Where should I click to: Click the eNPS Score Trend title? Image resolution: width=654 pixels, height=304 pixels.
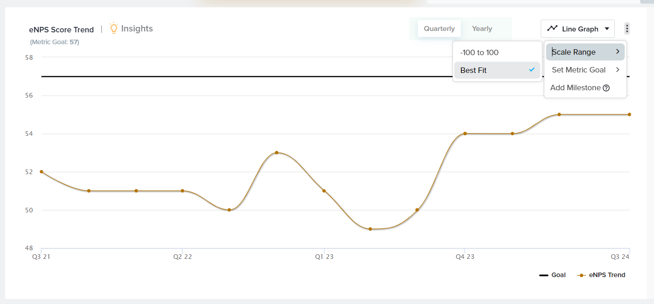click(61, 30)
